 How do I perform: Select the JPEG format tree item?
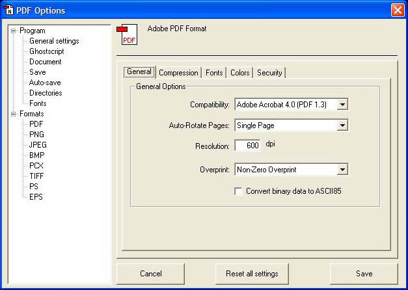[x=38, y=145]
